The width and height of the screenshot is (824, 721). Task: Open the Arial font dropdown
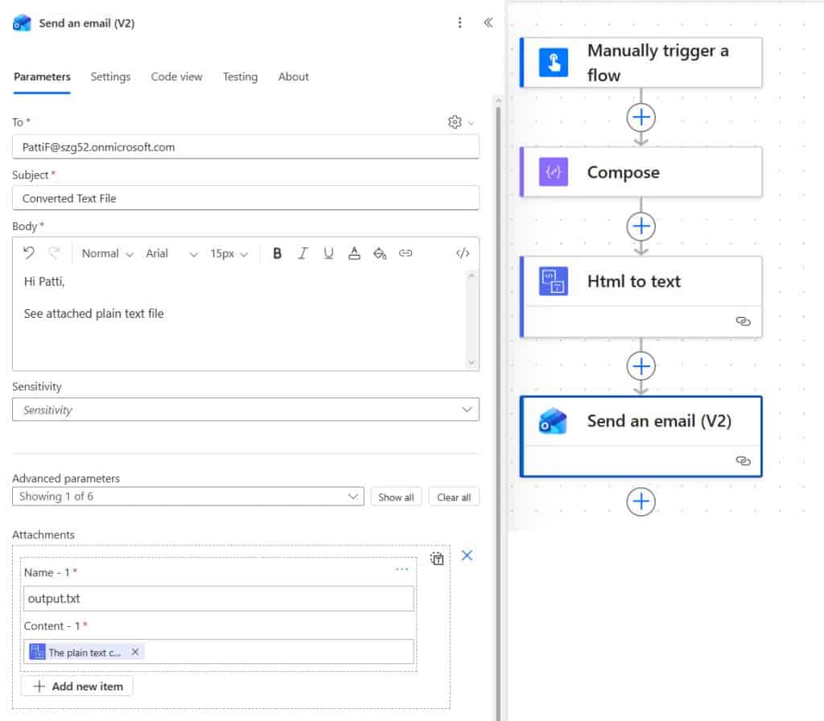click(x=172, y=253)
